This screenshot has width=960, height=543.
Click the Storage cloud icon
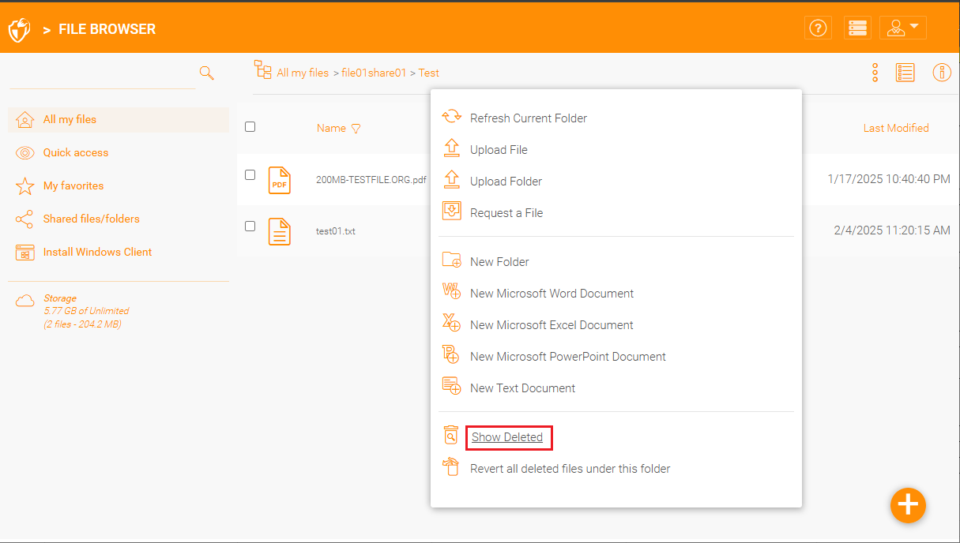pyautogui.click(x=25, y=300)
